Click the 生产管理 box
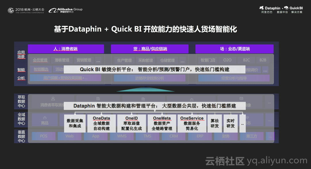This screenshot has width=311, height=169. pyautogui.click(x=124, y=60)
